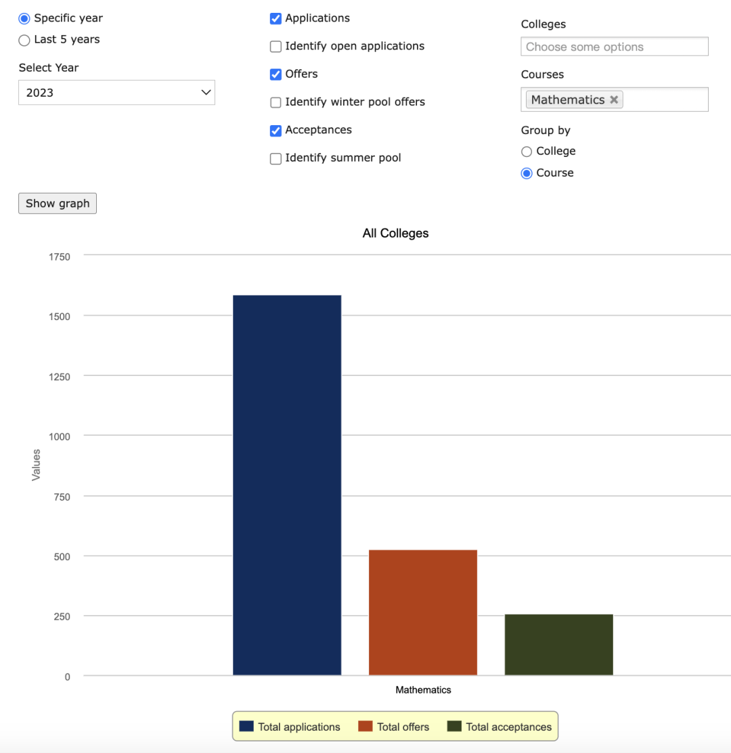Click the 'All Colleges' chart title
The width and height of the screenshot is (731, 753).
coord(395,233)
